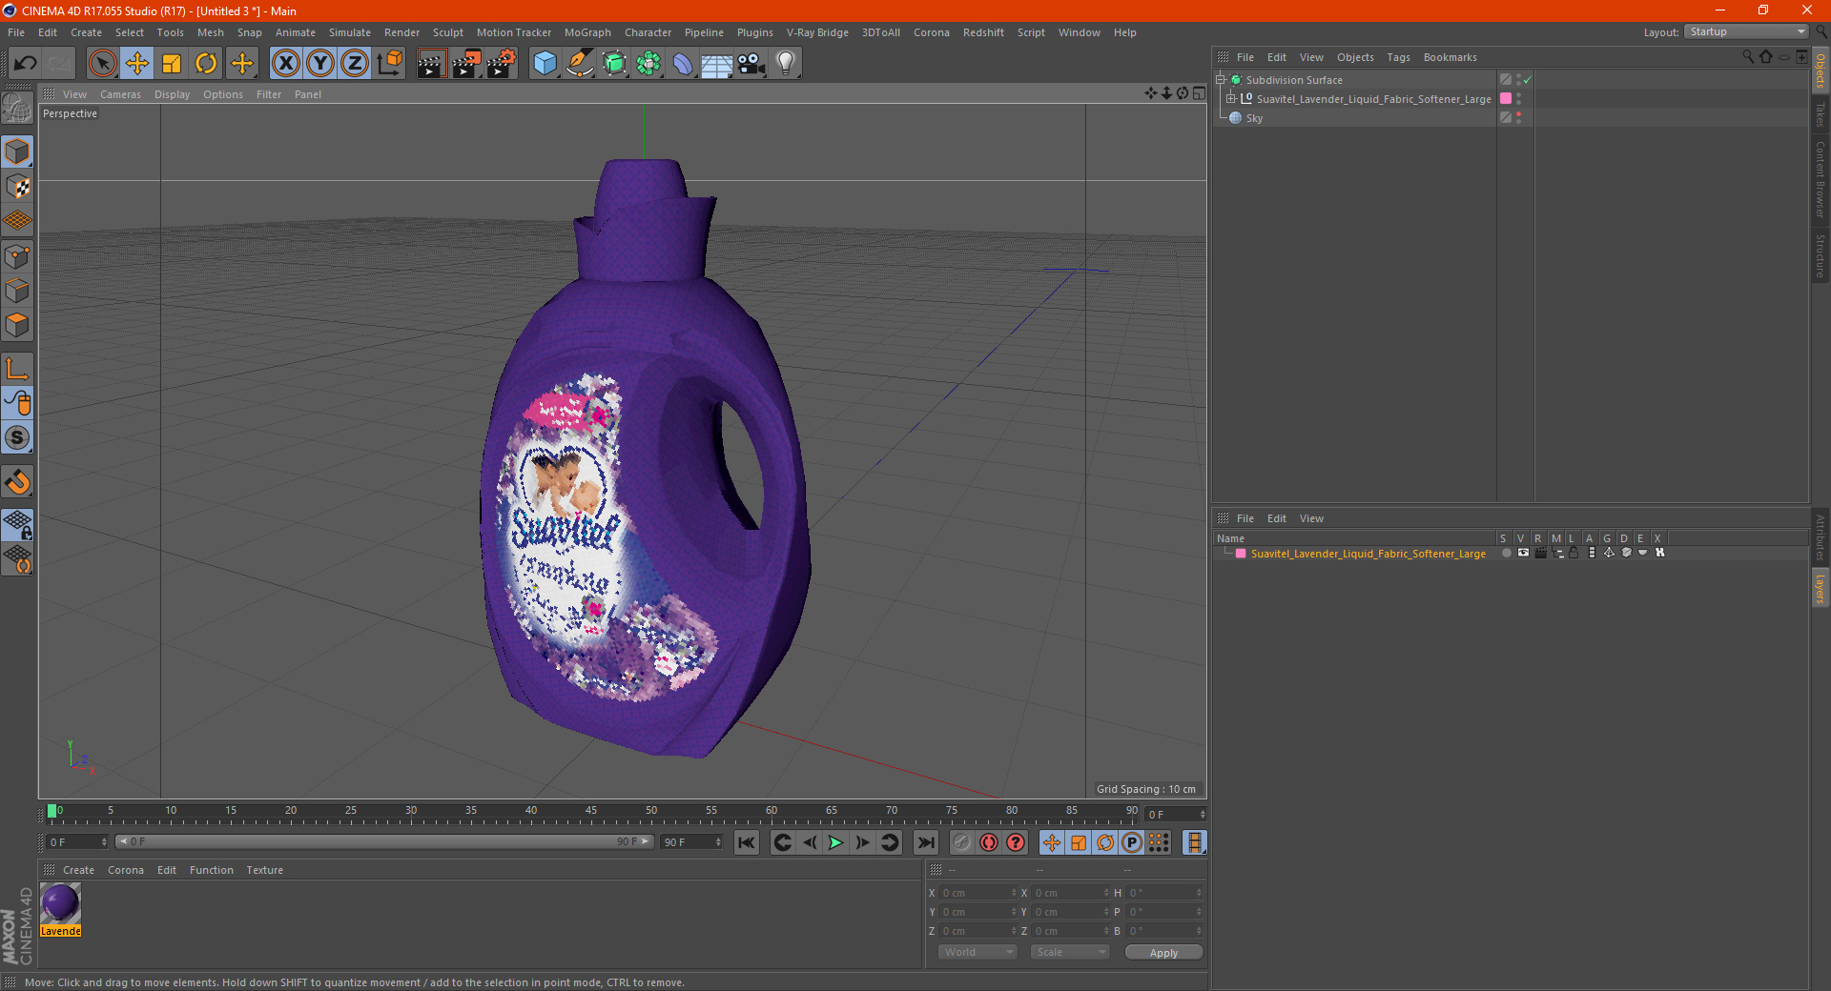Switch to Points mode
This screenshot has width=1831, height=991.
point(17,256)
